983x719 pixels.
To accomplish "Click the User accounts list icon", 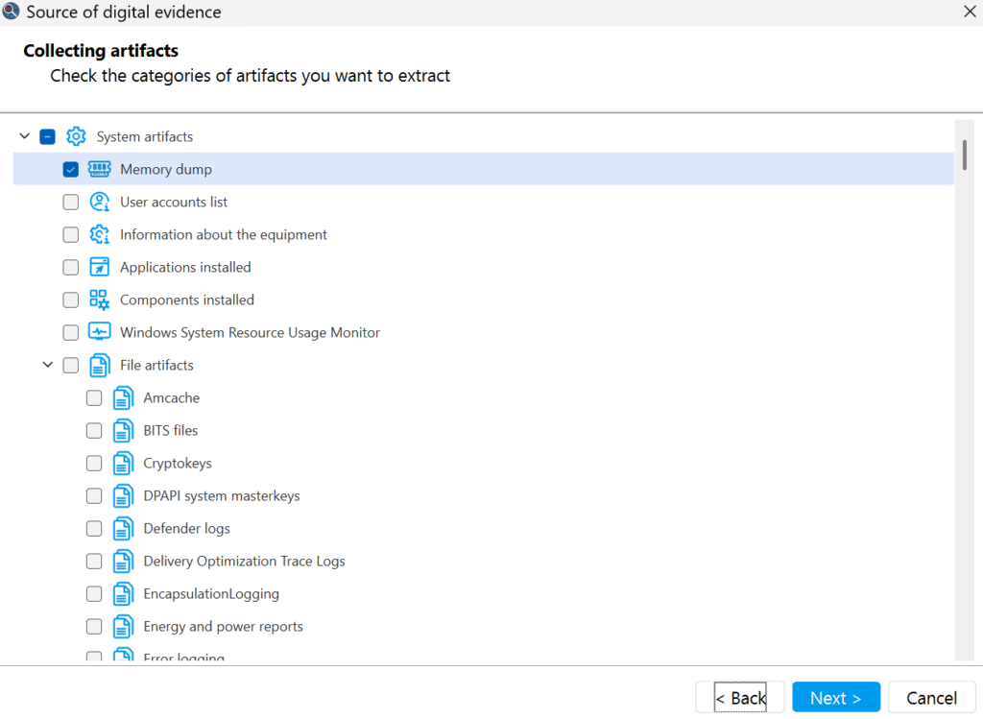I will 99,202.
